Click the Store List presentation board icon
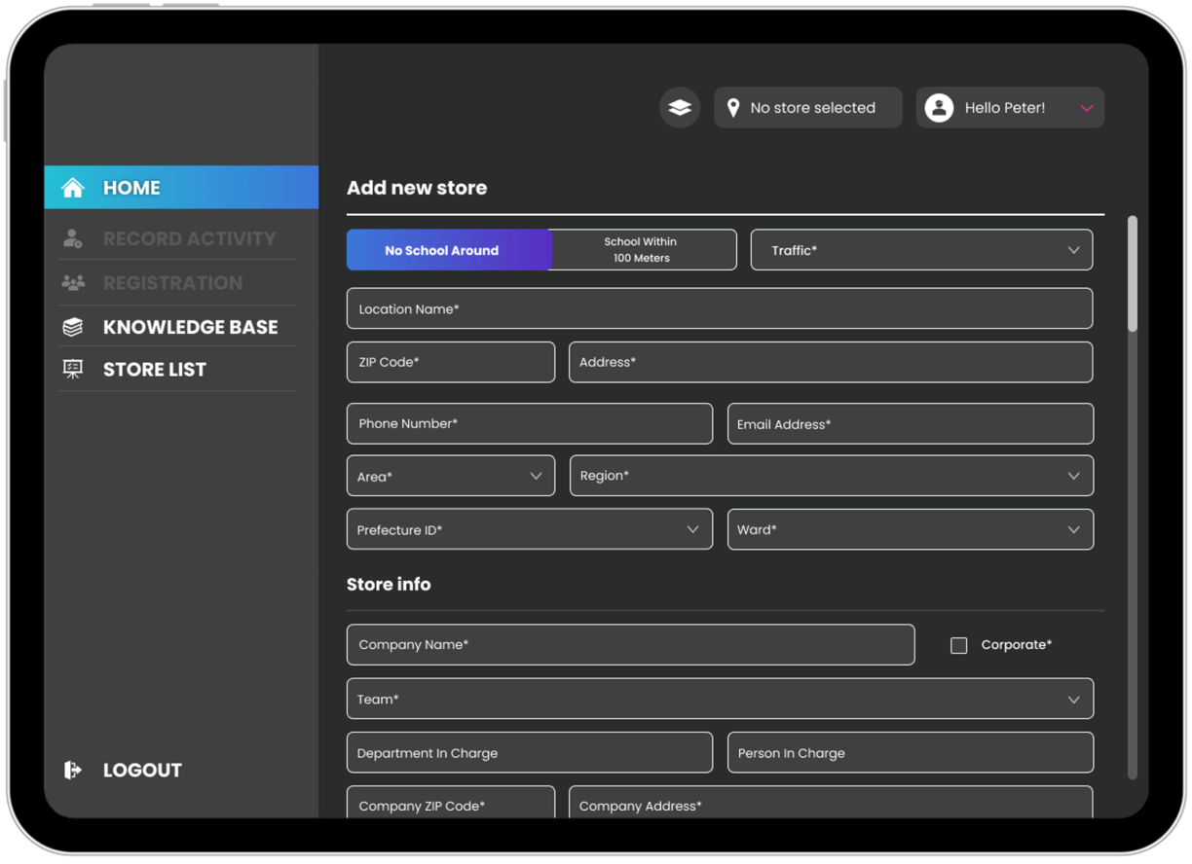Screen dimensions: 1192x864 (73, 370)
